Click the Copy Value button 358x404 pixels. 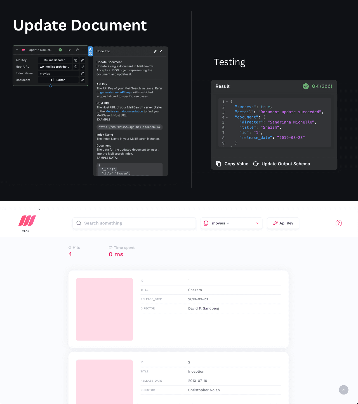coord(232,164)
